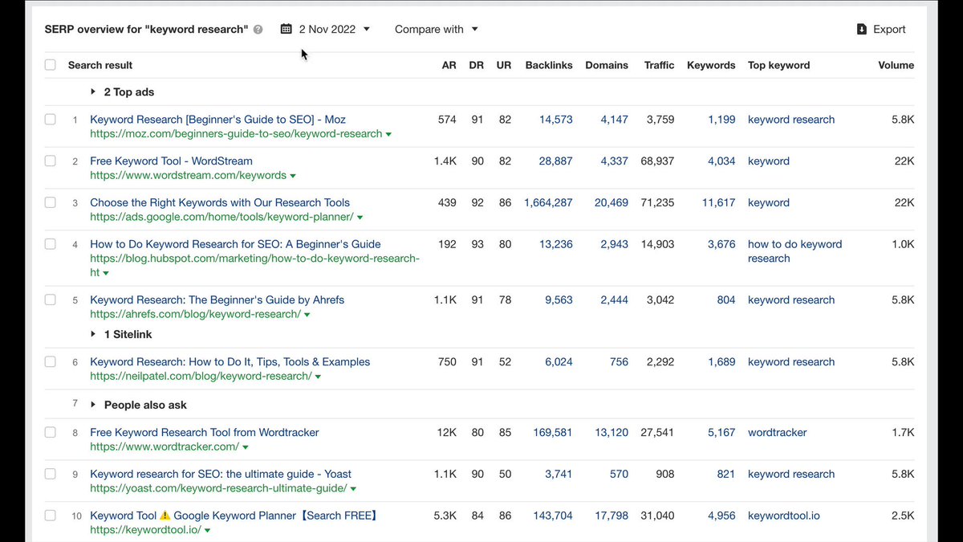Open the https://keywordtool.io/ URL link
This screenshot has height=542, width=963.
coord(145,531)
